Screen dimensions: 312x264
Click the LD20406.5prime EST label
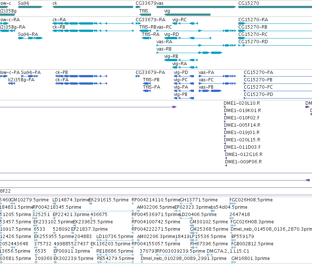coord(198,215)
